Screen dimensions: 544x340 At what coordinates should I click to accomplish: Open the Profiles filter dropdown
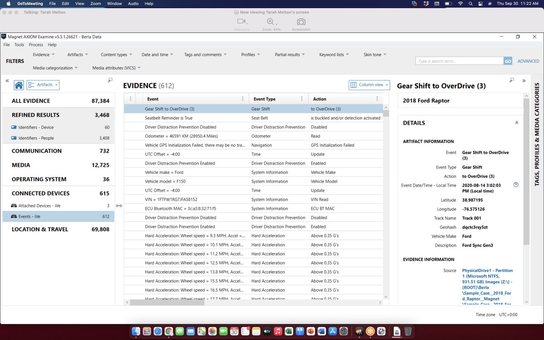251,54
